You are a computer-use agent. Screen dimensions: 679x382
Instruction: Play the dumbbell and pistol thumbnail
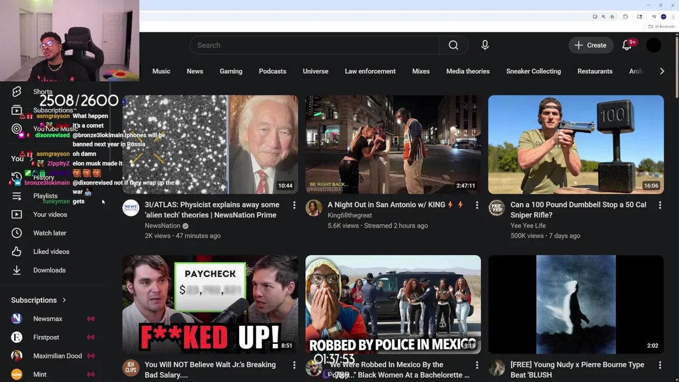pyautogui.click(x=576, y=144)
